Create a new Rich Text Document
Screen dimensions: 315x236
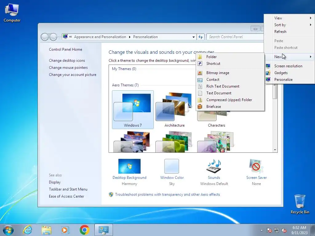[230, 86]
